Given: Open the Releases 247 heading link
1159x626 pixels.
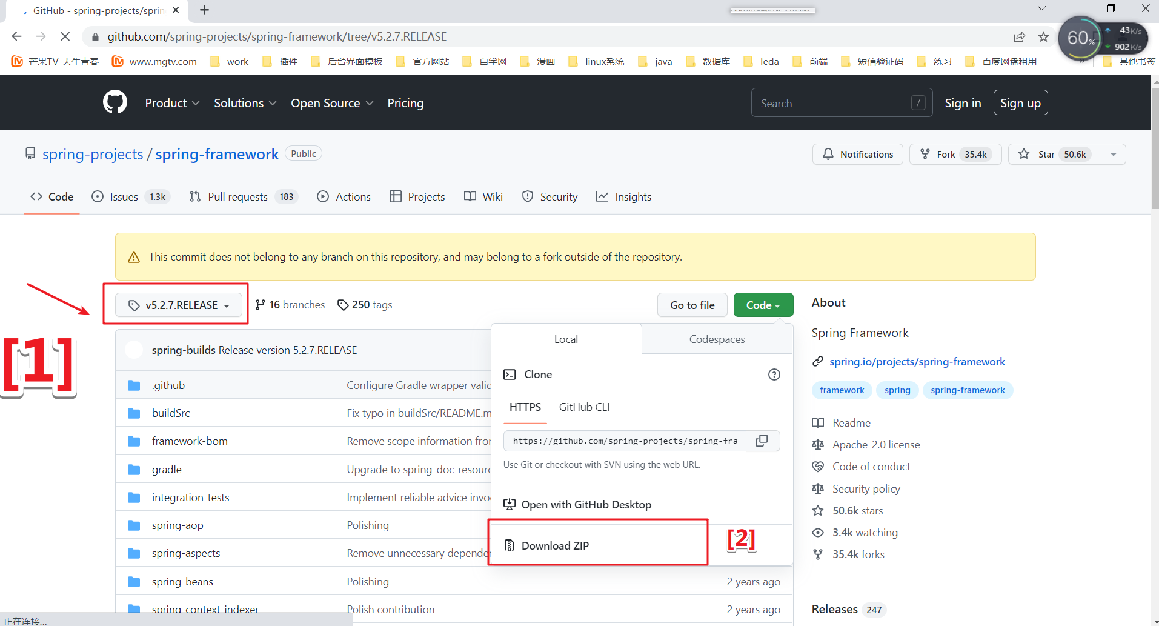Looking at the screenshot, I should pos(848,609).
